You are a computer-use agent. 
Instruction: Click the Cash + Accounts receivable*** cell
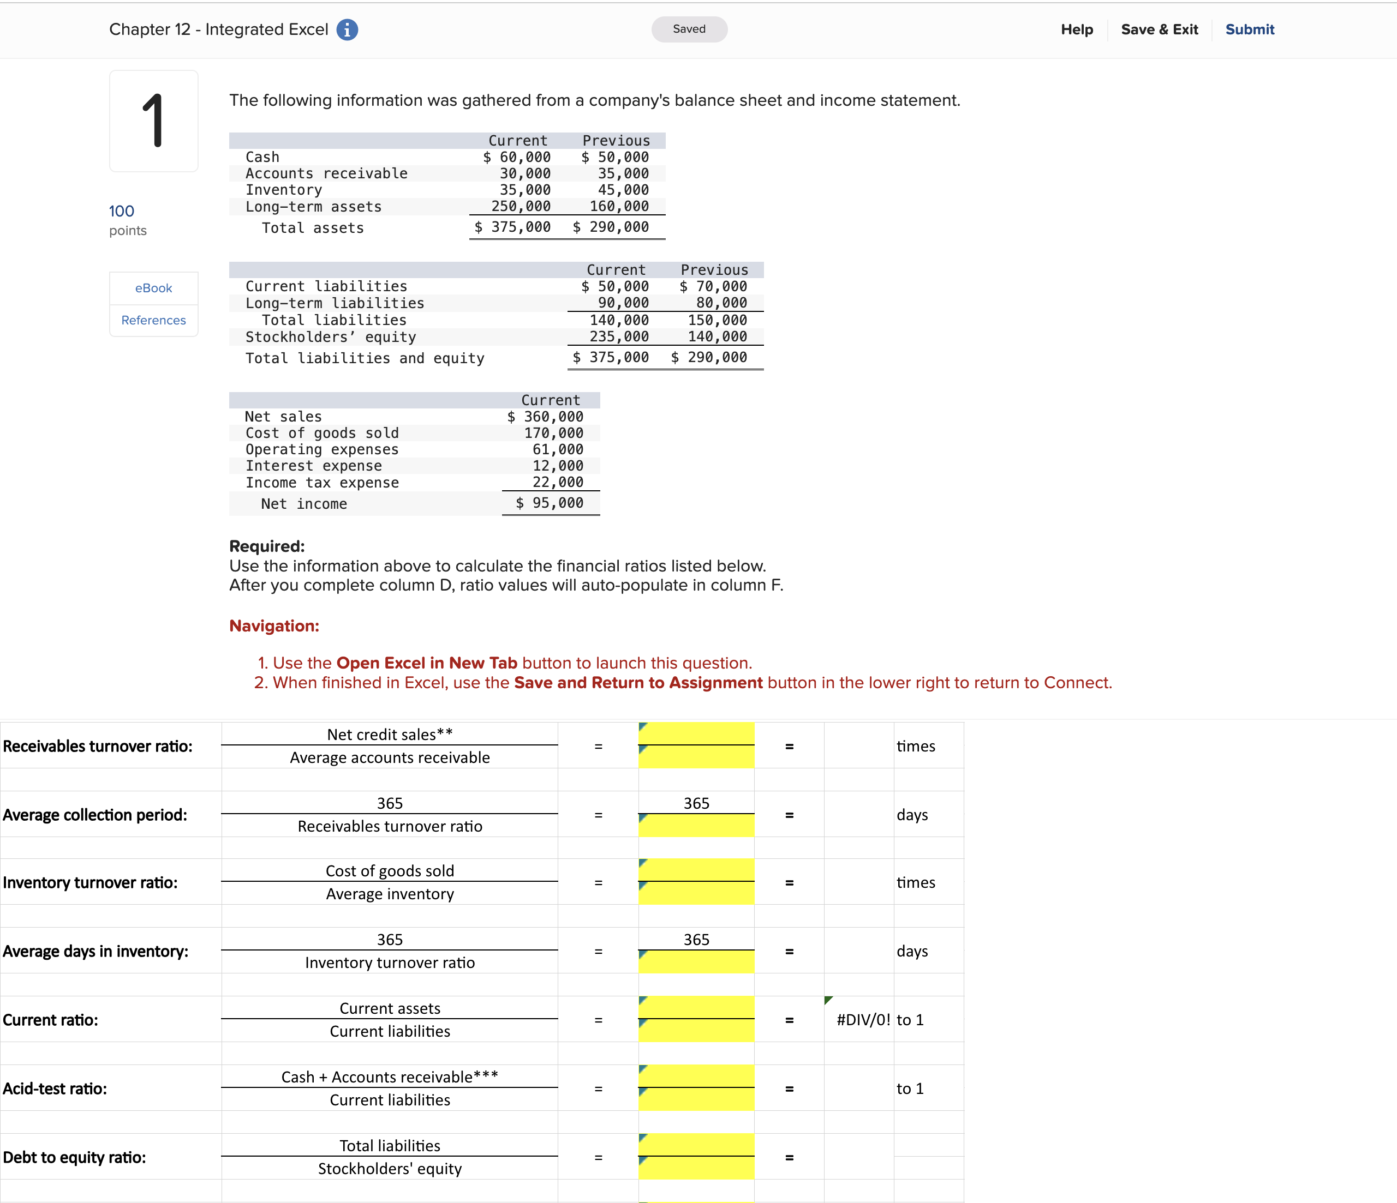(x=390, y=1076)
